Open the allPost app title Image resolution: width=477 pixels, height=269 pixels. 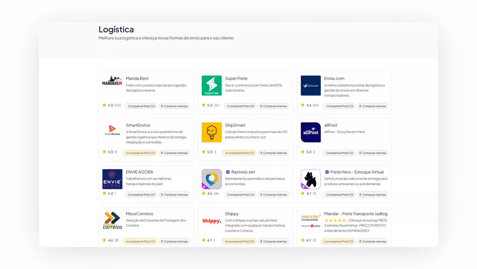point(331,125)
